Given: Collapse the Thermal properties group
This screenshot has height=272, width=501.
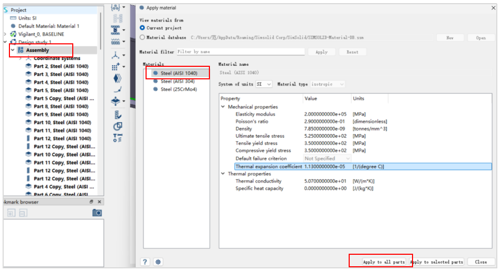Looking at the screenshot, I should pos(223,173).
